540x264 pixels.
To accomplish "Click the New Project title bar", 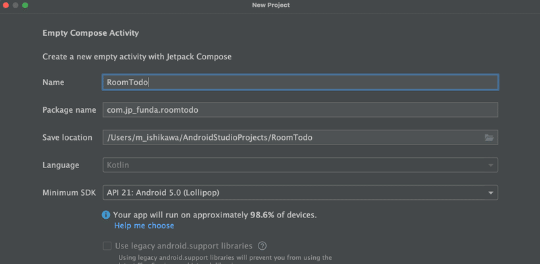I will coord(271,5).
